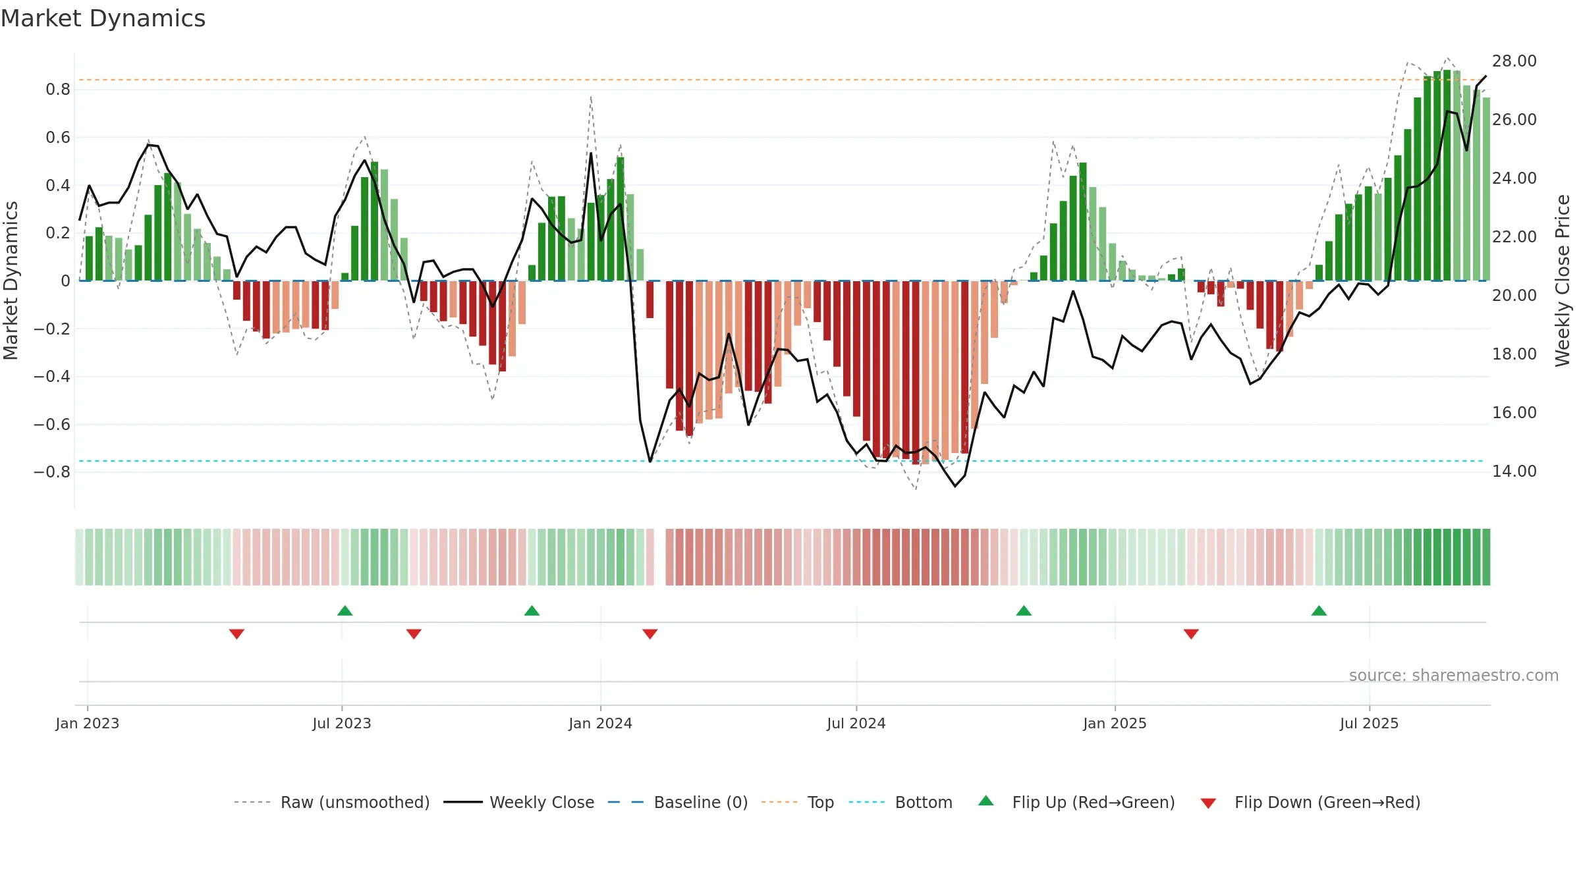Select the first Flip Down marker after Jan 2023
1581x889 pixels.
click(x=237, y=633)
